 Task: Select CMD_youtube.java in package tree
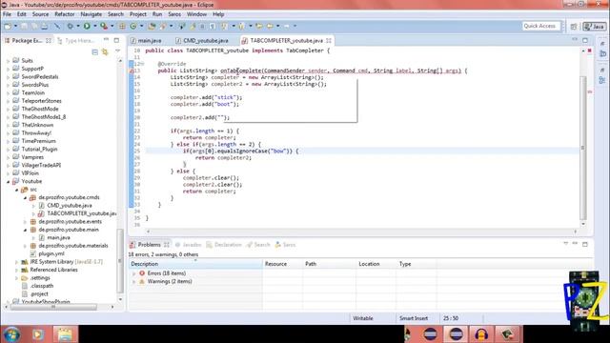pyautogui.click(x=70, y=206)
